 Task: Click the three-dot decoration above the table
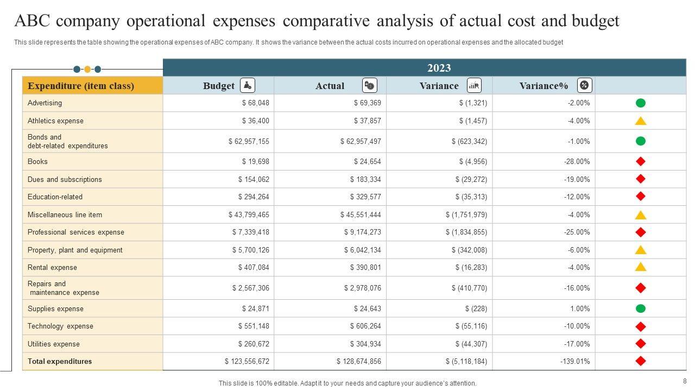point(87,70)
